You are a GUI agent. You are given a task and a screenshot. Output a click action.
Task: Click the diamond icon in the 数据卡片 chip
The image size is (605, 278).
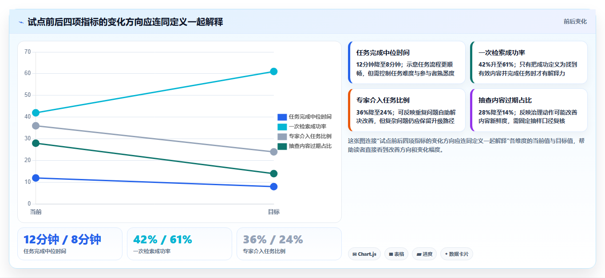[x=446, y=254]
